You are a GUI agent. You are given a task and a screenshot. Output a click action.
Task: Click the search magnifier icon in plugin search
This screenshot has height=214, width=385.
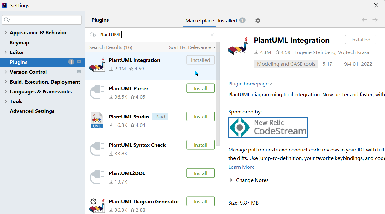tap(92, 35)
